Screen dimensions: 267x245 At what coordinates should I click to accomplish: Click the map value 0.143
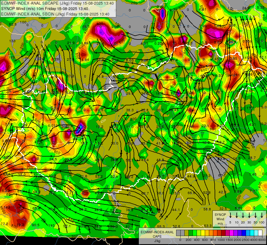point(5,207)
